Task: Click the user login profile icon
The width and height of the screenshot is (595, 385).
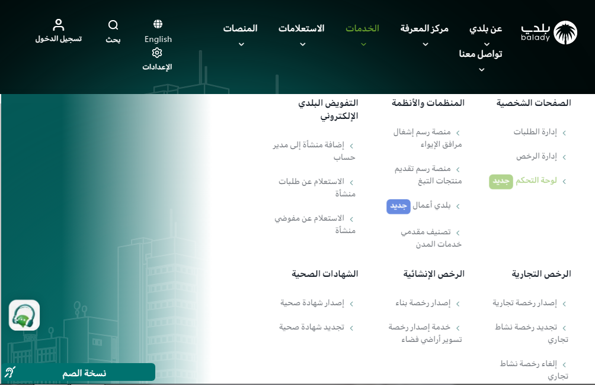Action: coord(59,25)
